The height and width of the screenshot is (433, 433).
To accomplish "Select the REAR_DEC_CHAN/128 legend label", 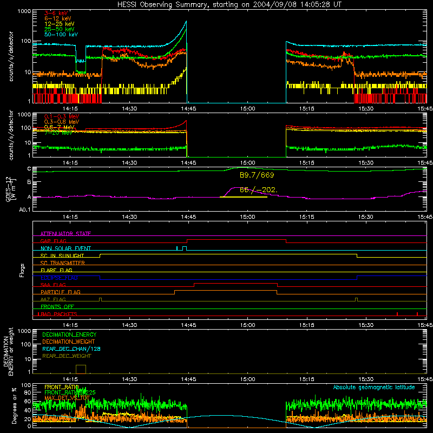I will point(71,349).
